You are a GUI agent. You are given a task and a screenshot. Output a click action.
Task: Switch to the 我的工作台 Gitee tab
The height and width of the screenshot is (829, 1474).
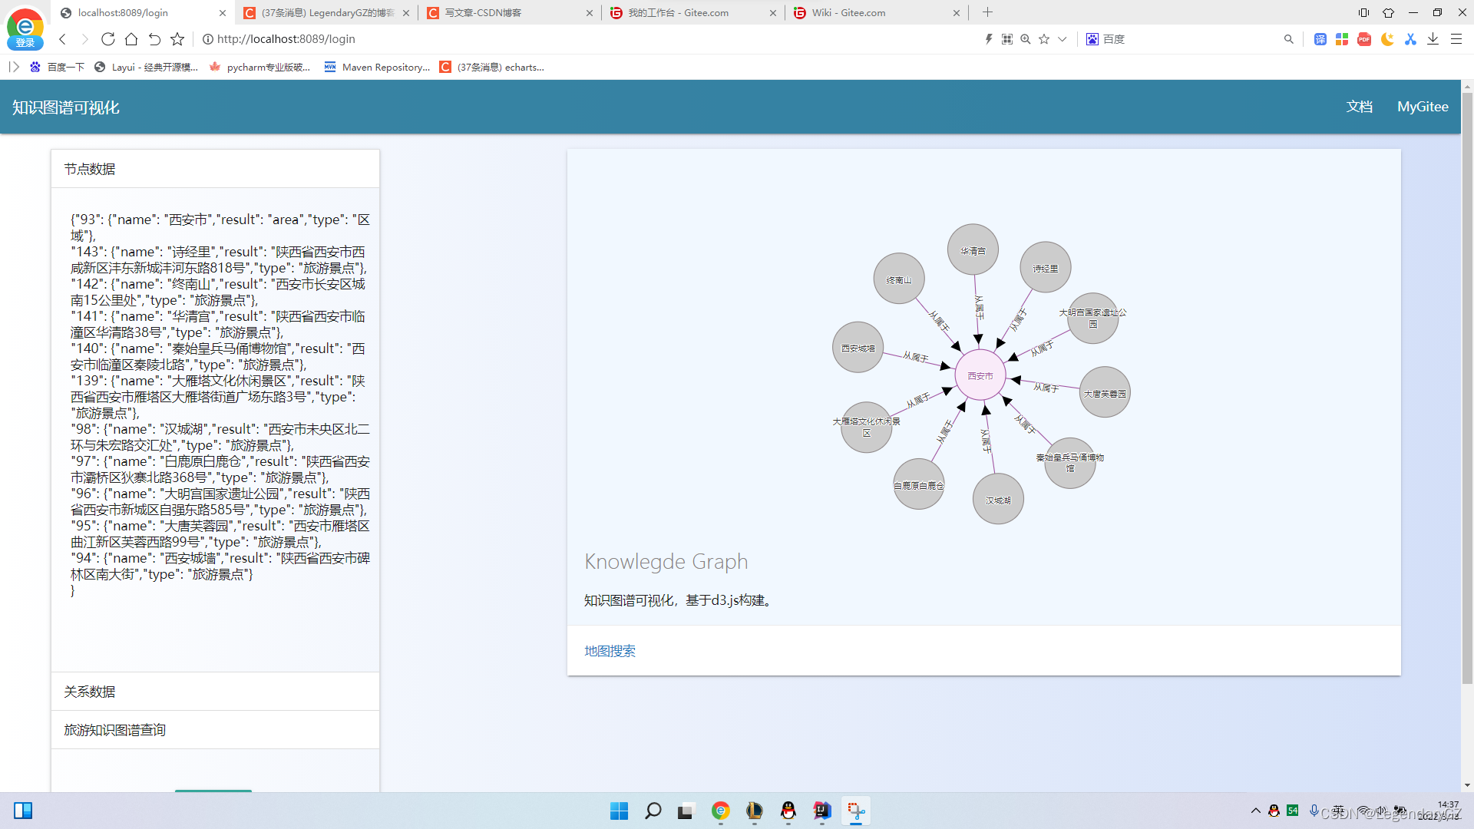[x=693, y=13]
